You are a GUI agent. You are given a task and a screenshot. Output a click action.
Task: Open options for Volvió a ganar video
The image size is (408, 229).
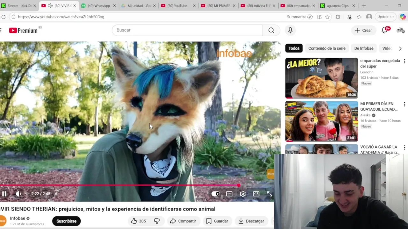pos(404,147)
